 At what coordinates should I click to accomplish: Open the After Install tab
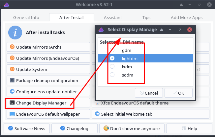(72, 18)
